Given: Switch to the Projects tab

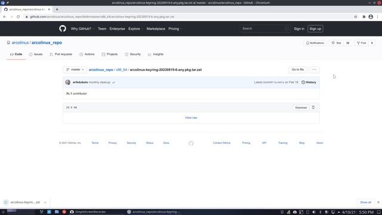Looking at the screenshot, I should (x=110, y=54).
